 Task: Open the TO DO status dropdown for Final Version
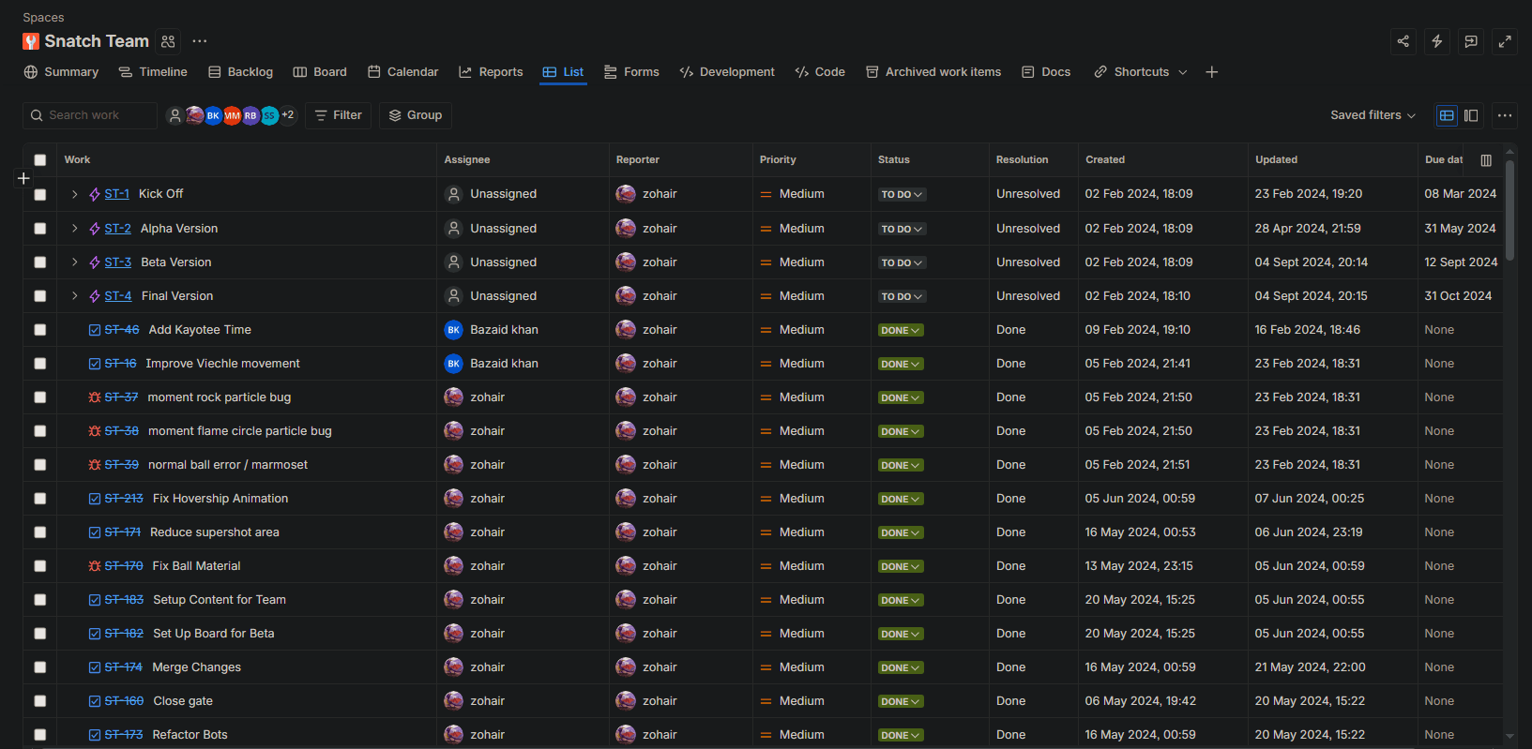pyautogui.click(x=902, y=296)
